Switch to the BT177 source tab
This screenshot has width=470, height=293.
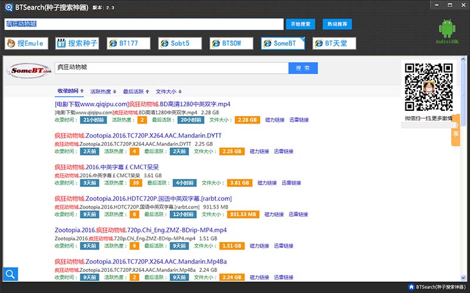pyautogui.click(x=129, y=43)
